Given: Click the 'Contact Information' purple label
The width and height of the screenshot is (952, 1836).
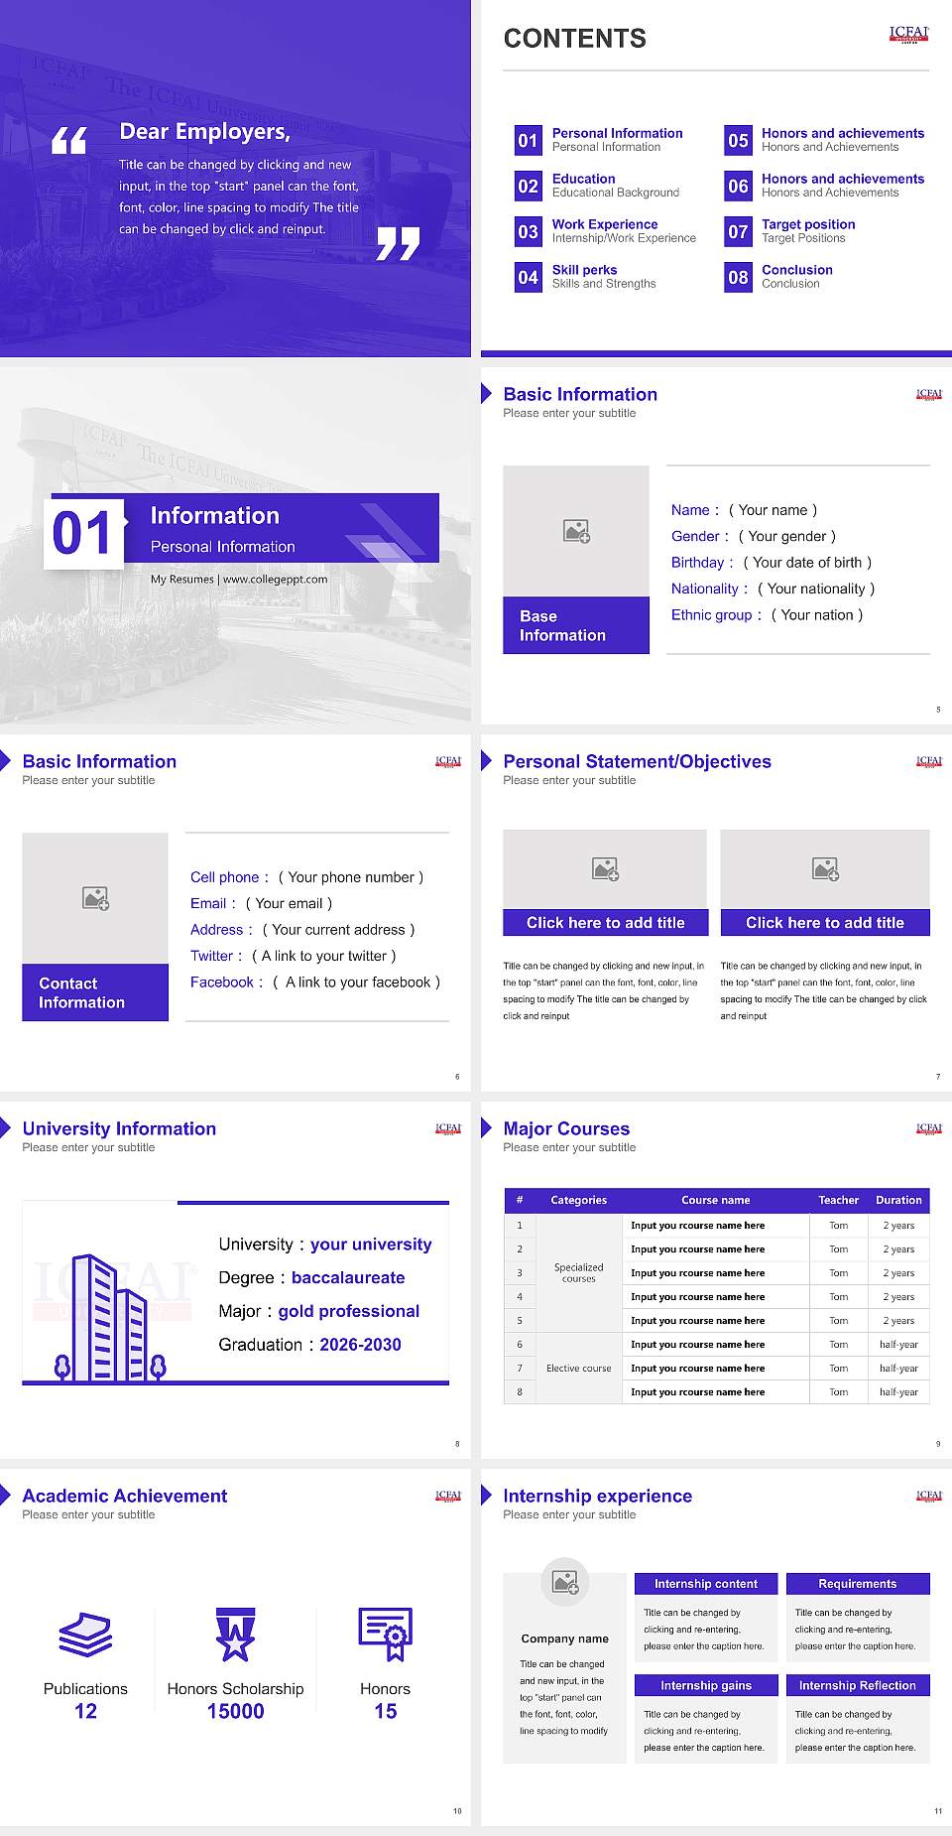Looking at the screenshot, I should [95, 992].
